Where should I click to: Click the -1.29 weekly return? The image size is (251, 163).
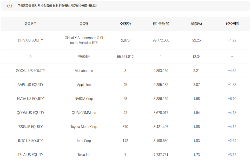point(232,40)
